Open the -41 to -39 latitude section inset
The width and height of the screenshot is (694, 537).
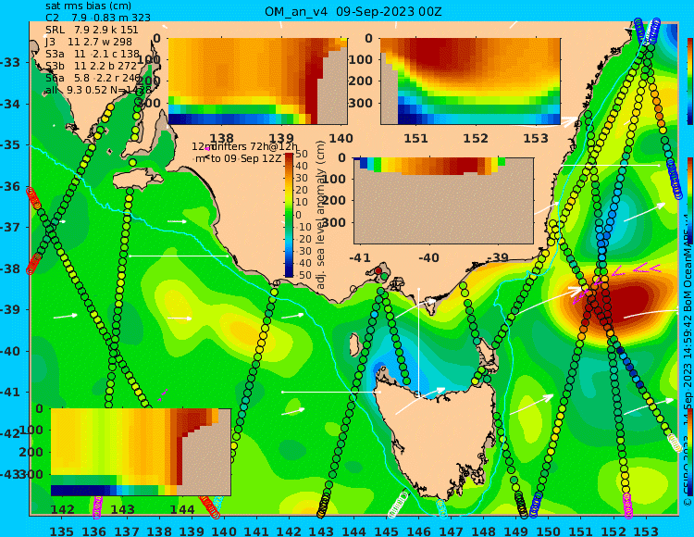point(443,201)
